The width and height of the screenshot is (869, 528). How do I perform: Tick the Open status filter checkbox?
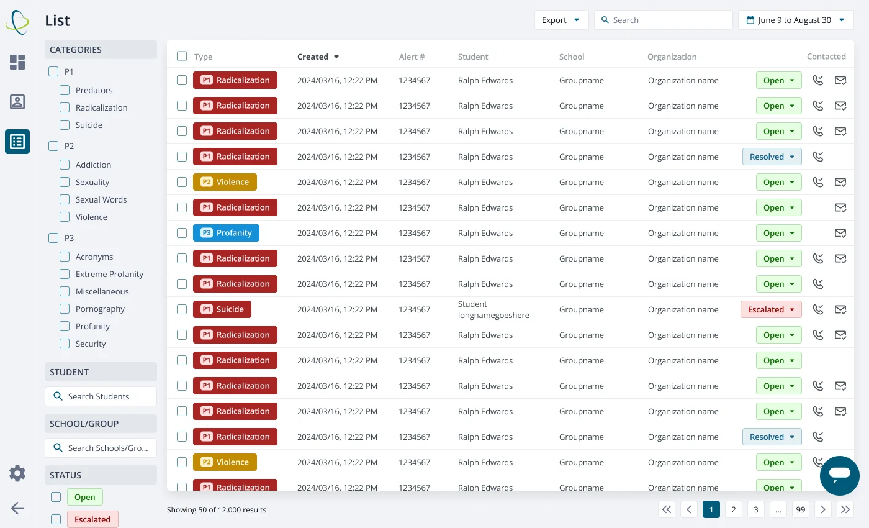pyautogui.click(x=56, y=497)
